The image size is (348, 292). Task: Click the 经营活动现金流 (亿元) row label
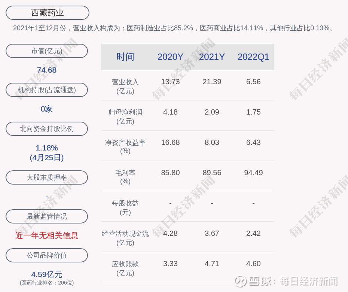[125, 238]
